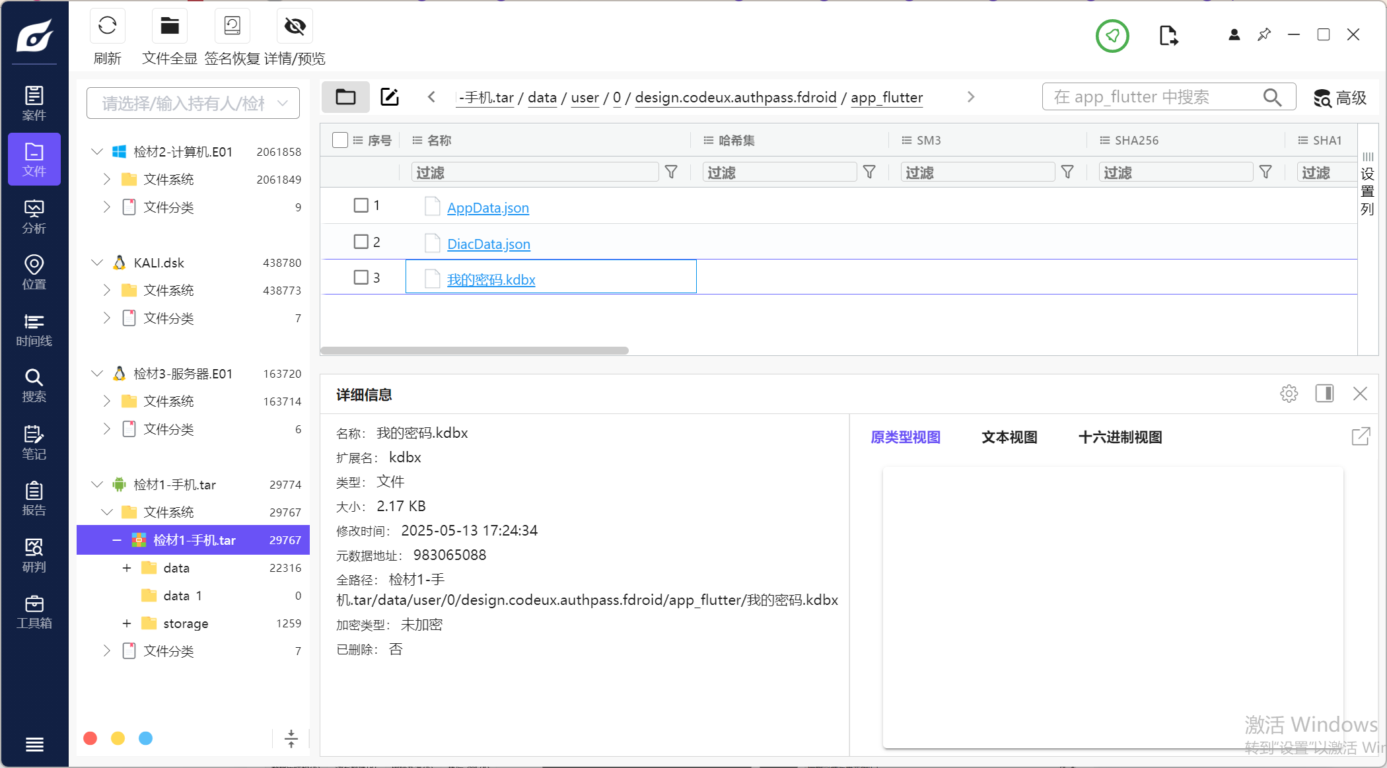The height and width of the screenshot is (768, 1387).
Task: Check the box for row 3
Action: click(361, 277)
